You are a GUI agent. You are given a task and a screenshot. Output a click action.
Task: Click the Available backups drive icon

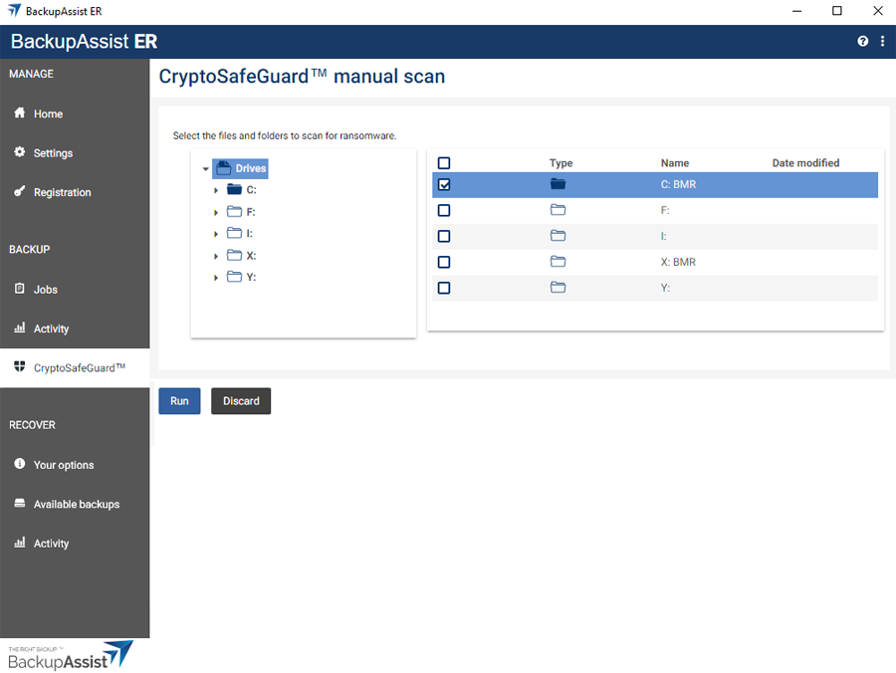(x=20, y=503)
